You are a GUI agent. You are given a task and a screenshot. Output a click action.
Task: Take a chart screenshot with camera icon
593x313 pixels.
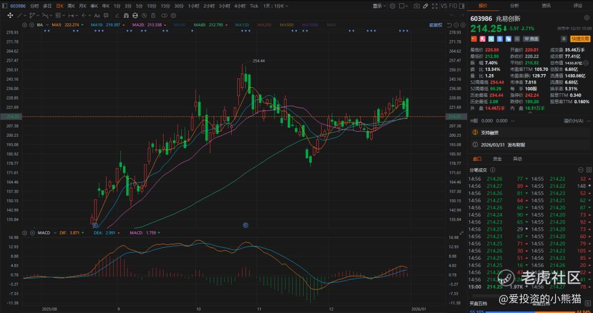tap(417, 6)
